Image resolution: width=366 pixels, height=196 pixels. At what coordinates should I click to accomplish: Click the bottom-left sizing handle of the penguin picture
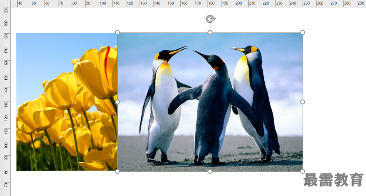(117, 171)
